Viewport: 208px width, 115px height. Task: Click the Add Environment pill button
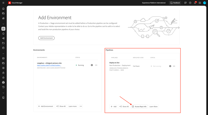(x=46, y=38)
